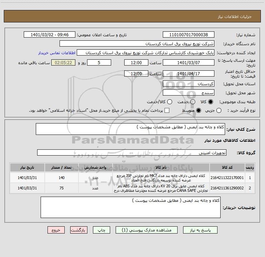Select the 'کالا' radio button
This screenshot has height=257, width=265.
pos(211,102)
